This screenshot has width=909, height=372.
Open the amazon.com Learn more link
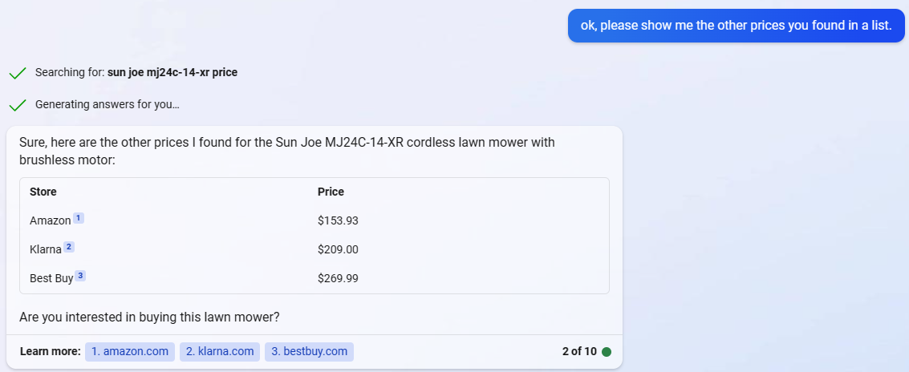[130, 351]
